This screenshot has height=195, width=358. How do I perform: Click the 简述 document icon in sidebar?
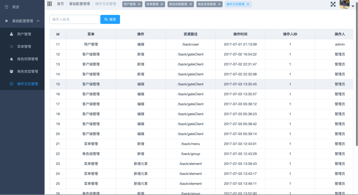click(7, 7)
